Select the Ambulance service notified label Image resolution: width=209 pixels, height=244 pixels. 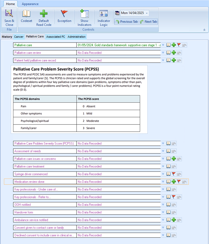[31, 220]
